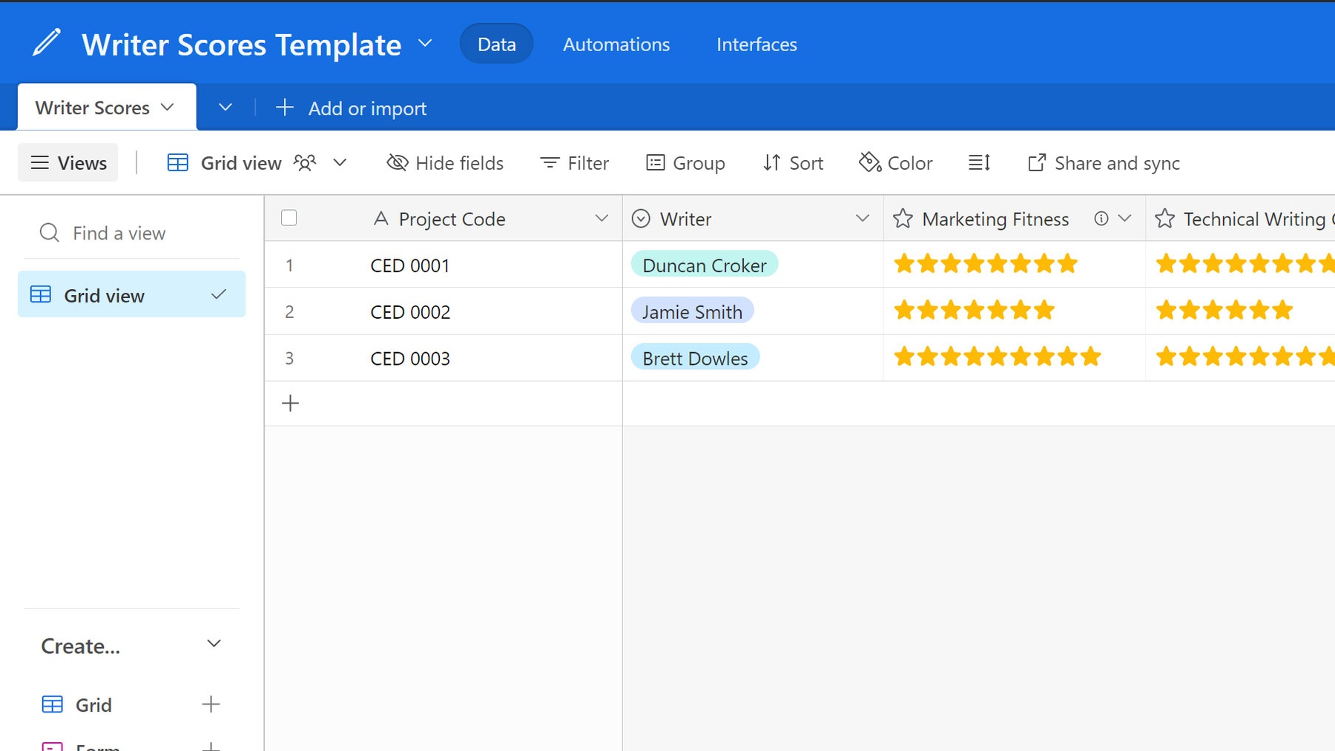
Task: Open the Interfaces tab
Action: click(x=756, y=44)
